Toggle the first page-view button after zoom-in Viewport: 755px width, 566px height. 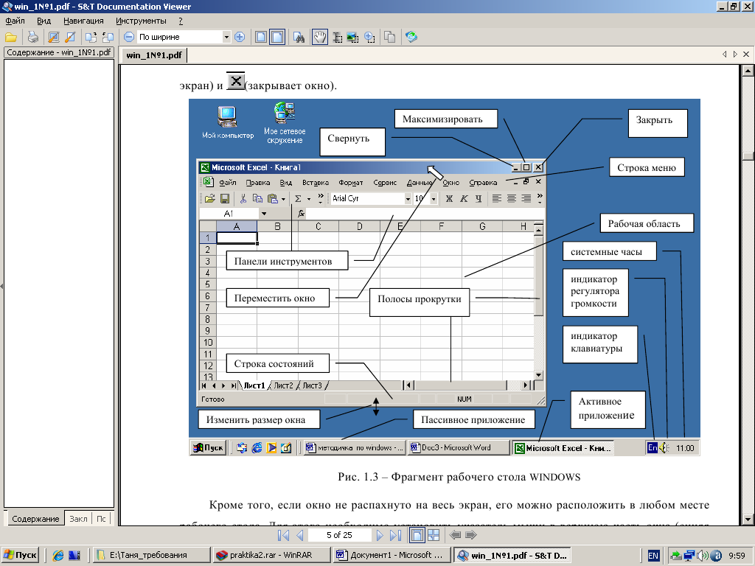click(261, 37)
